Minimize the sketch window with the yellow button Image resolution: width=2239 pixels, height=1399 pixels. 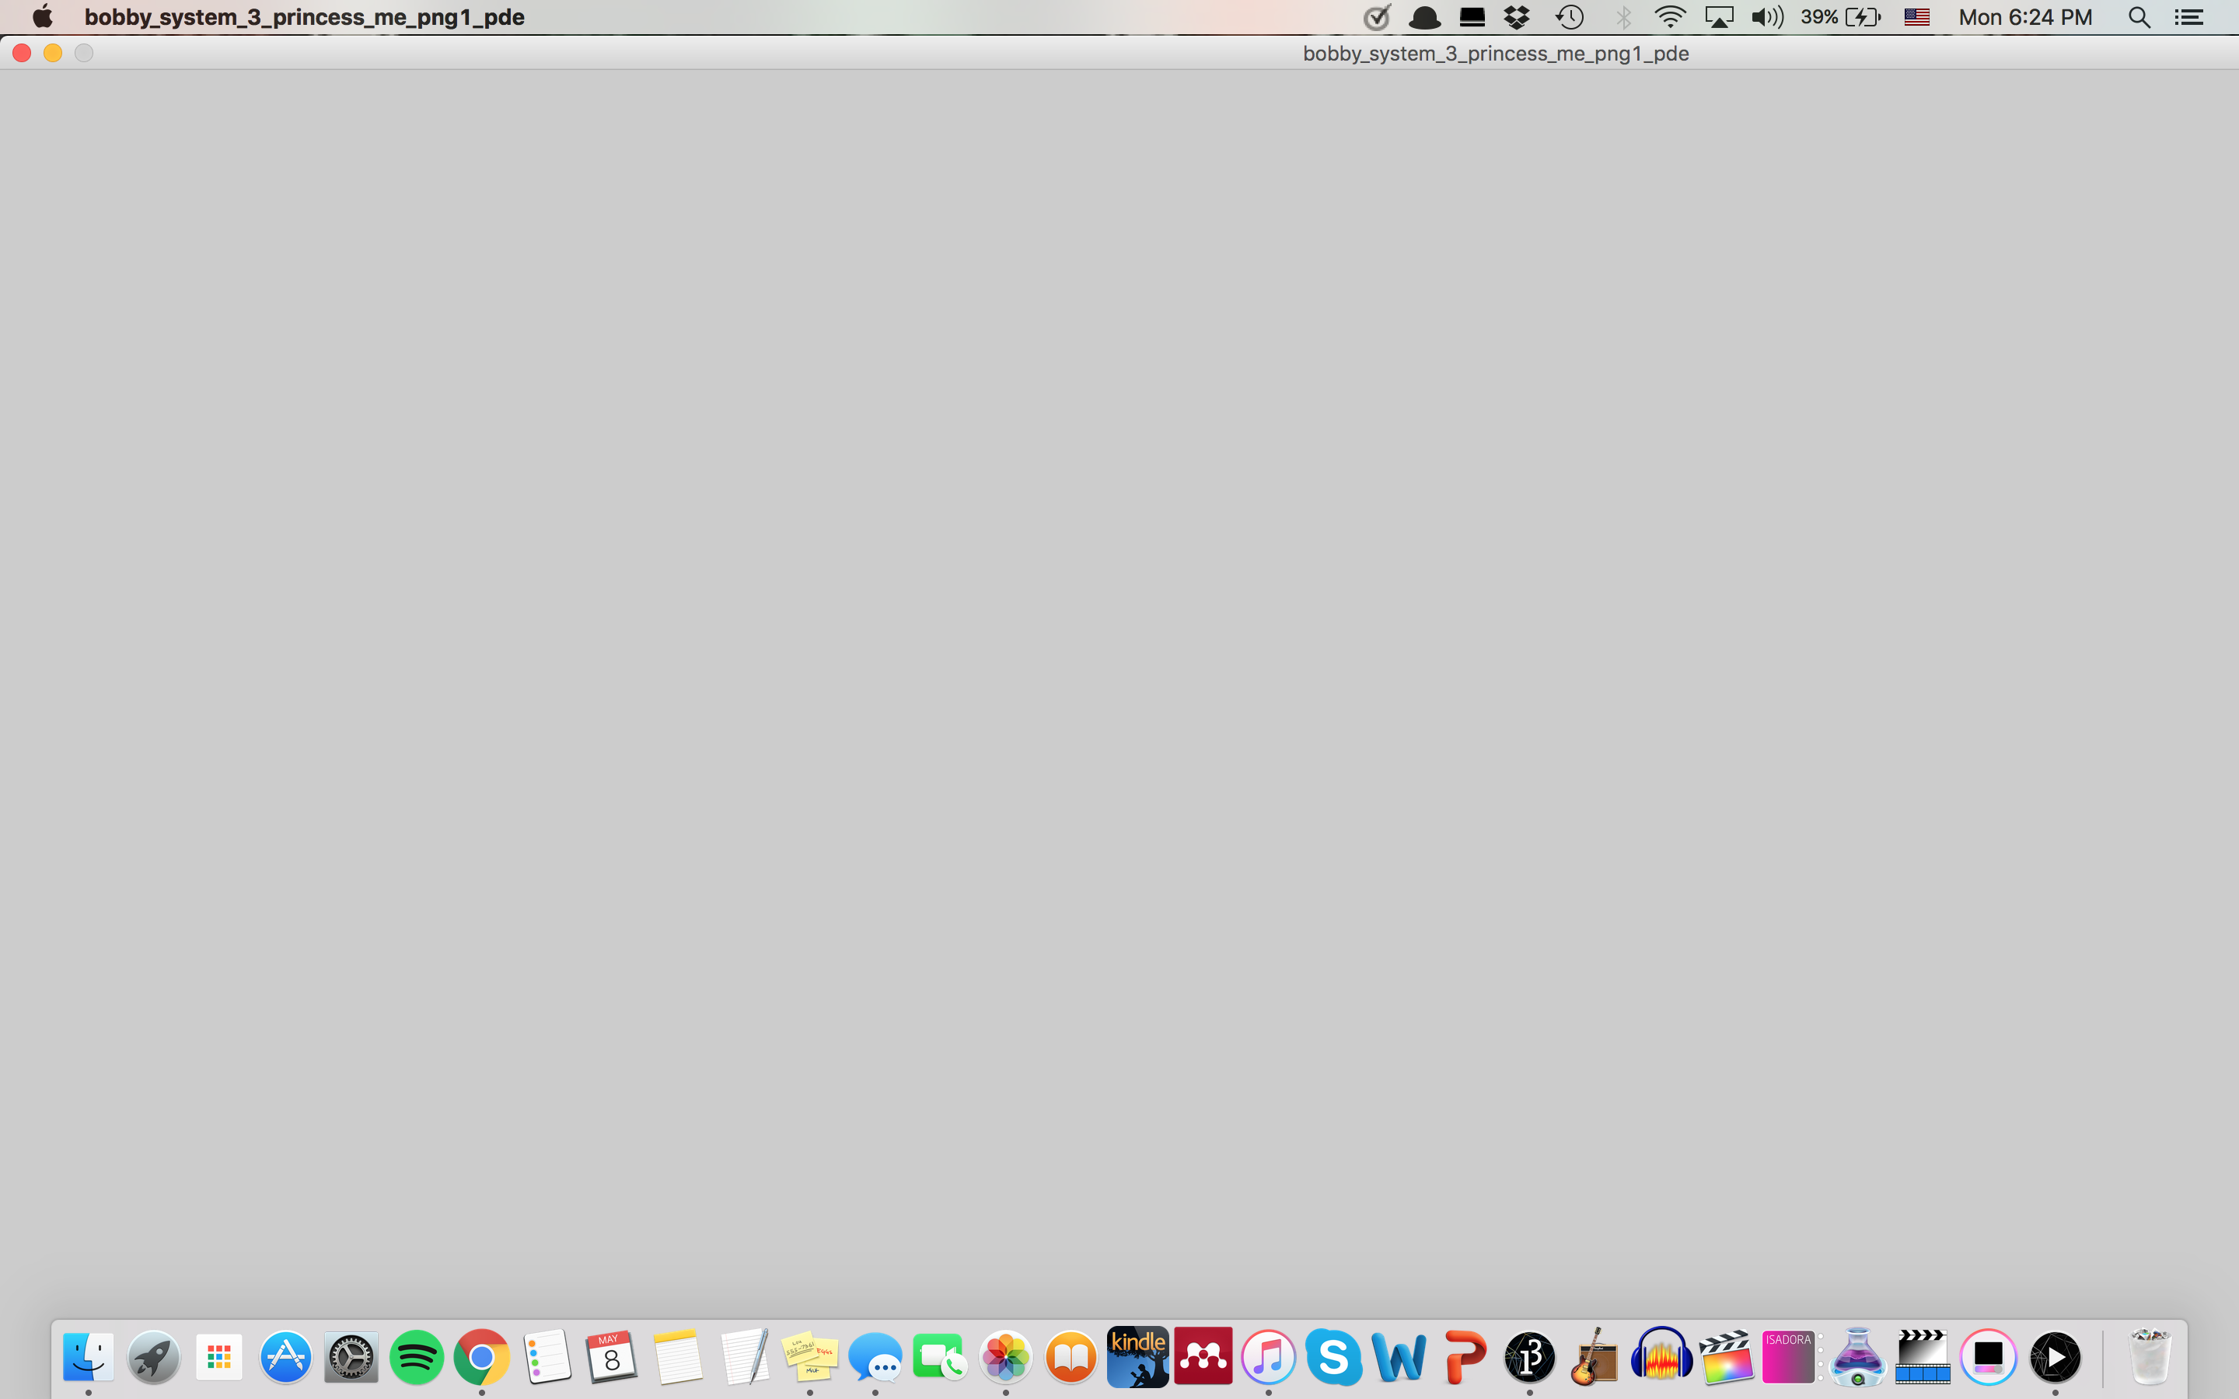(53, 53)
